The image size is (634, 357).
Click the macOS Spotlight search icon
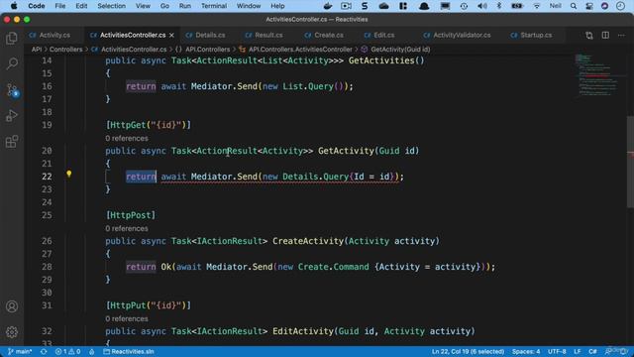pyautogui.click(x=574, y=6)
